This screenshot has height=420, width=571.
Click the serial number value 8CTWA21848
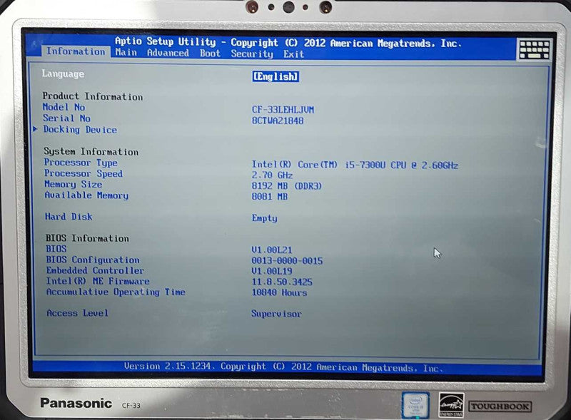pos(278,121)
